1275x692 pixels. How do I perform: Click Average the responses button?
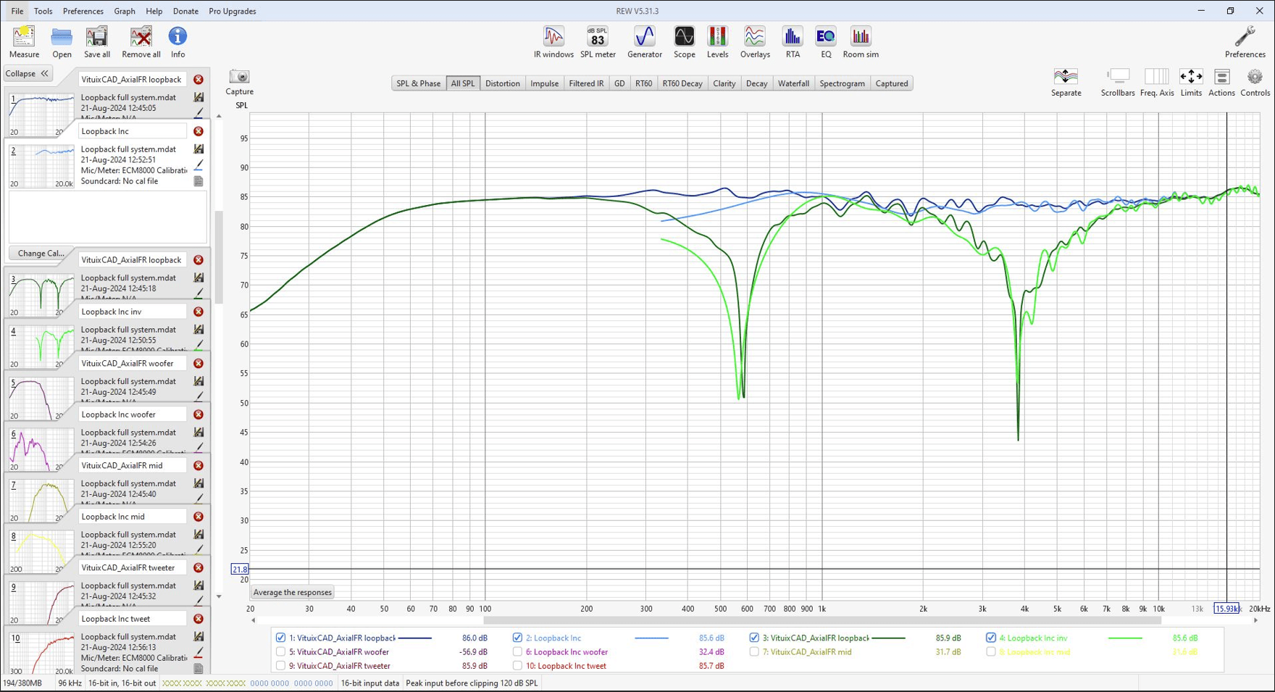pos(293,592)
